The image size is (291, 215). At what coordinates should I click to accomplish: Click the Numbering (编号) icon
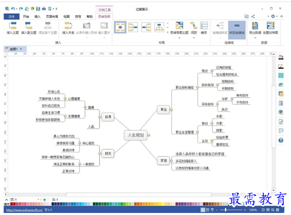[204, 25]
